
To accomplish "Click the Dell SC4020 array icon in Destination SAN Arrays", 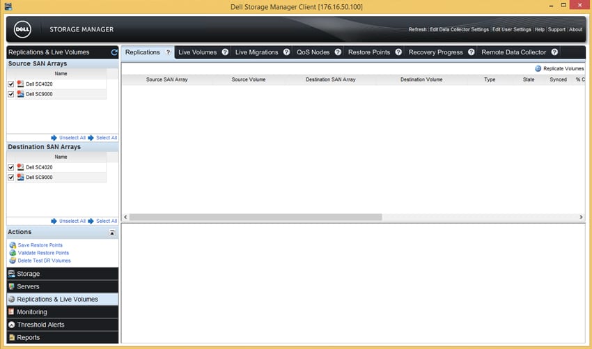I will (x=20, y=167).
